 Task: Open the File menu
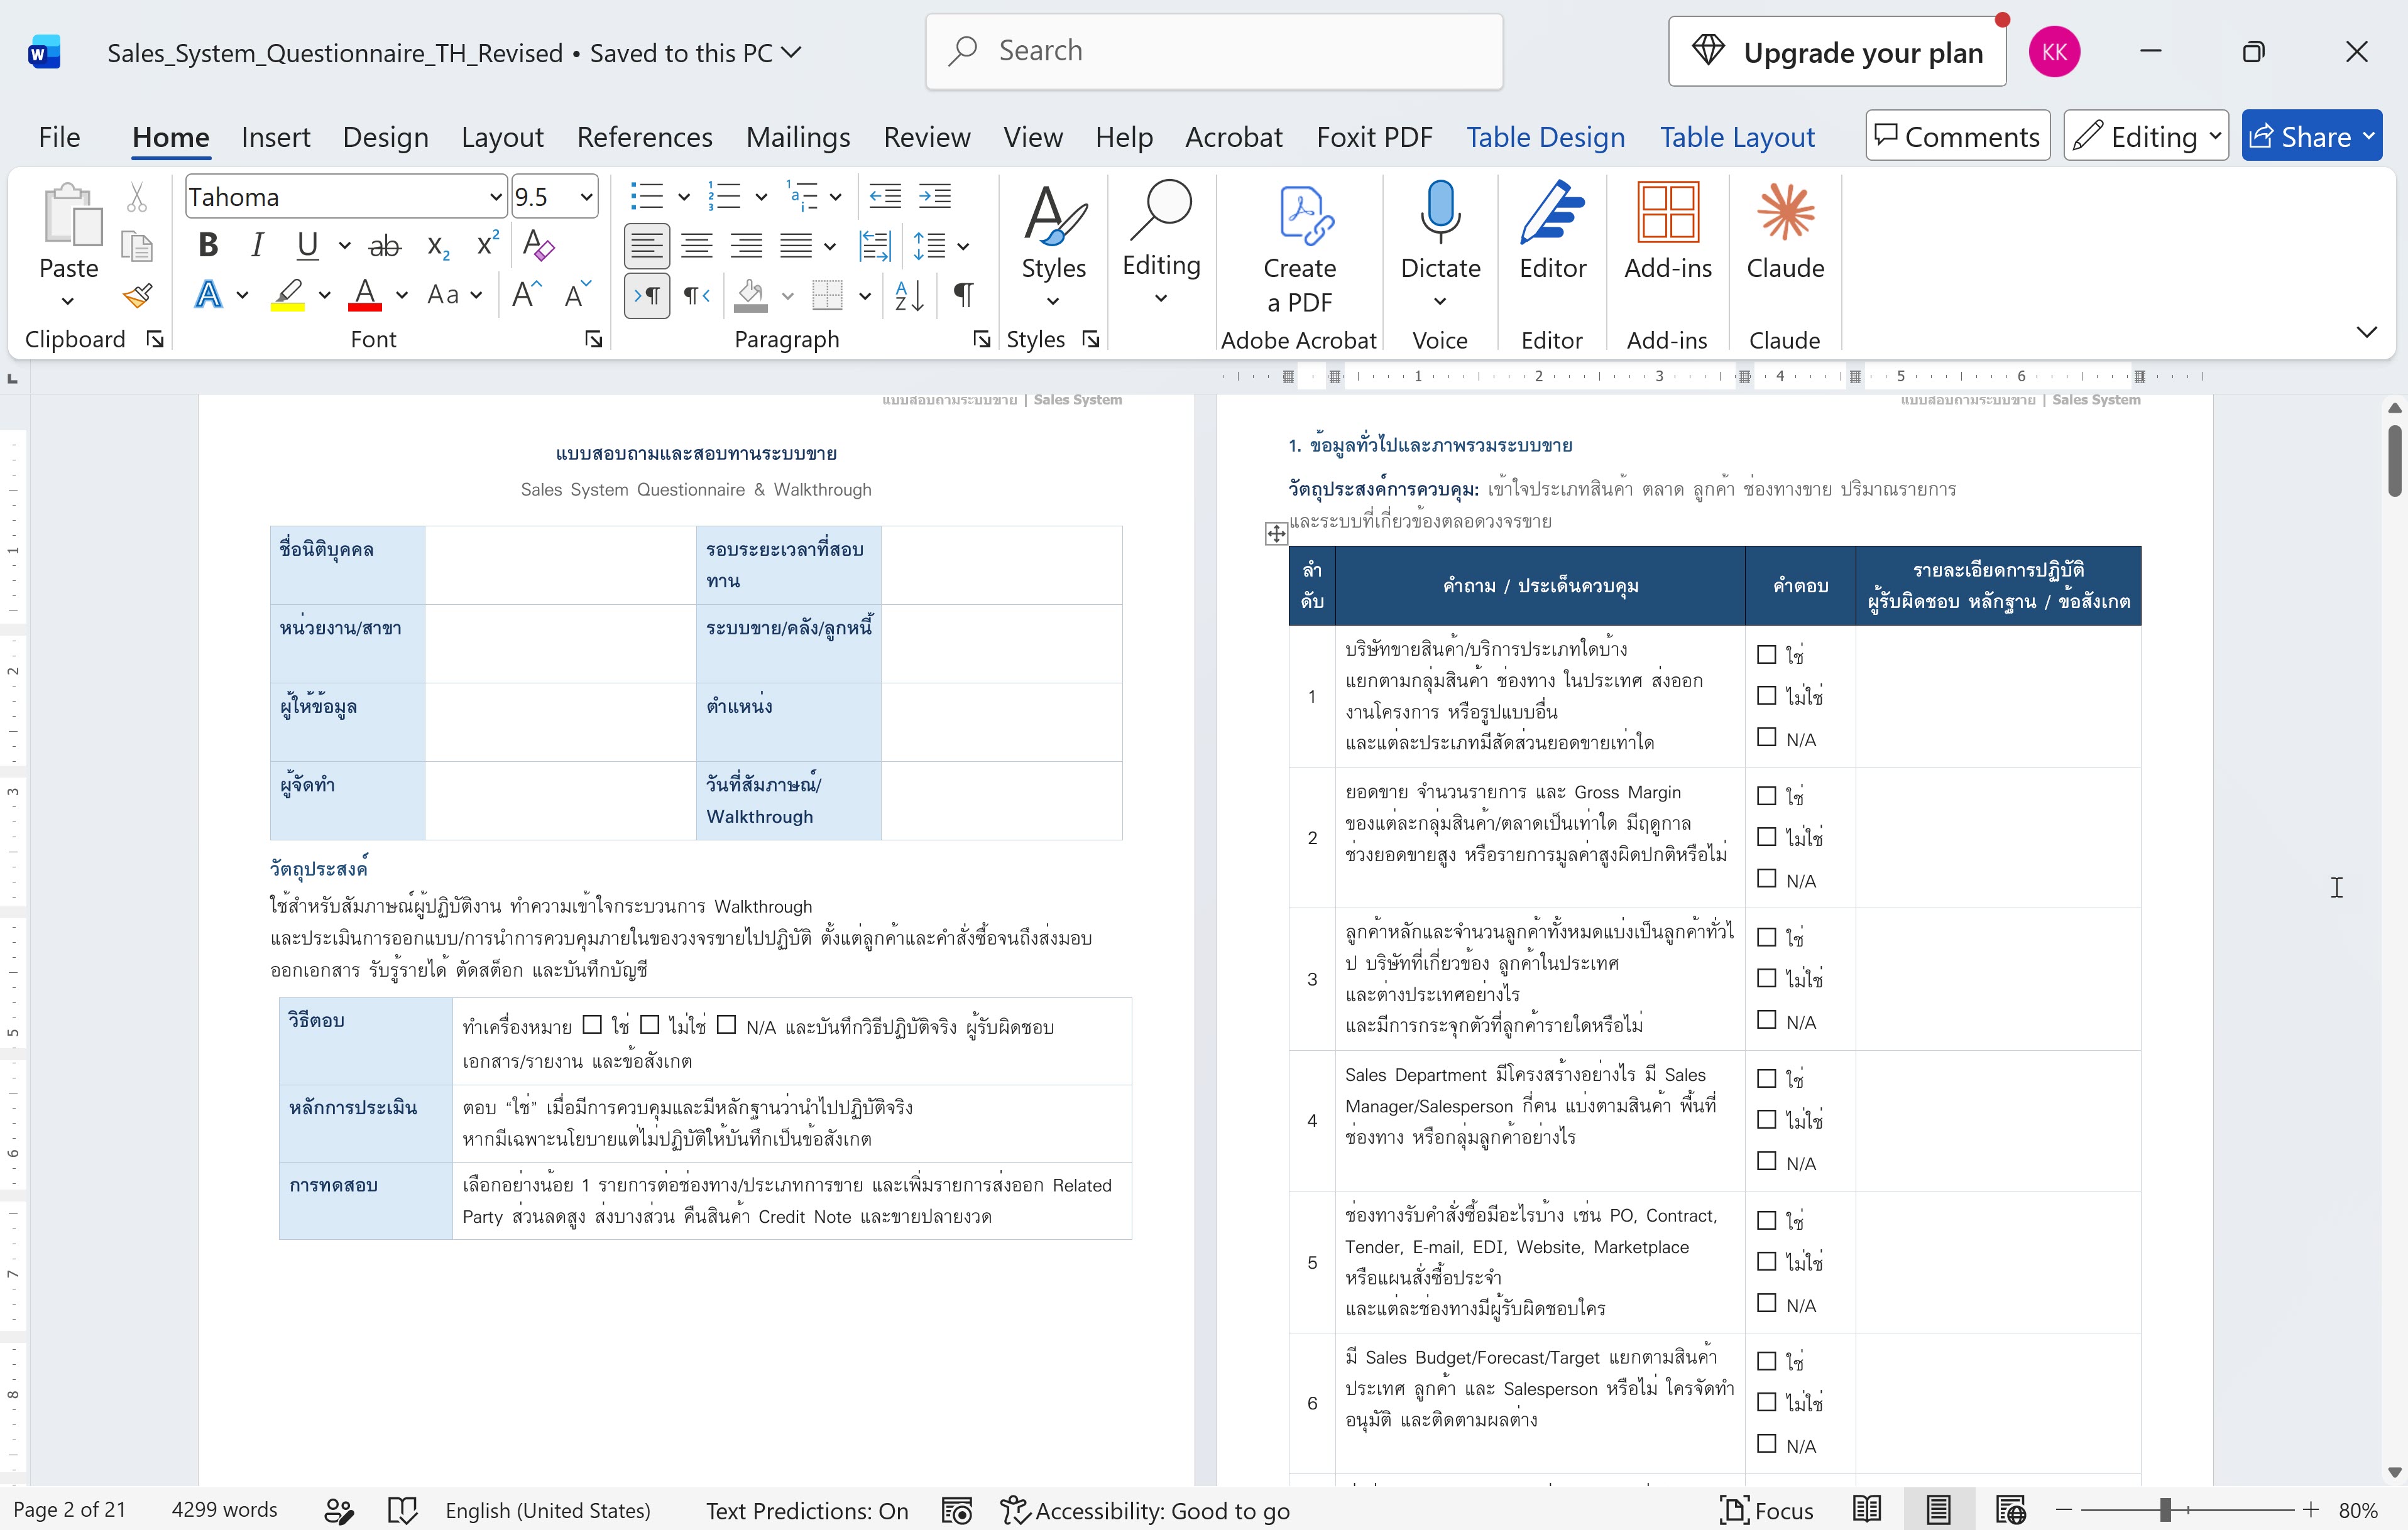tap(59, 137)
